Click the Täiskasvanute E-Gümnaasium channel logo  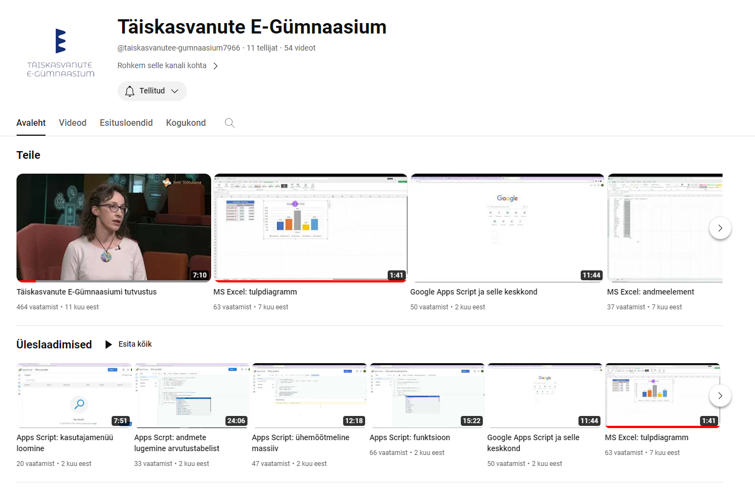60,53
